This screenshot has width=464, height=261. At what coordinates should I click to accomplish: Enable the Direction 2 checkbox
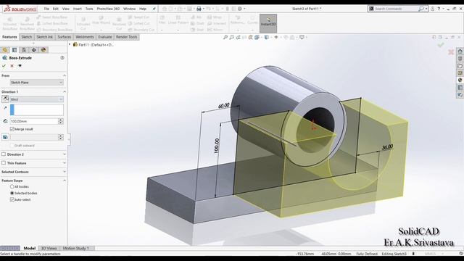(4, 154)
